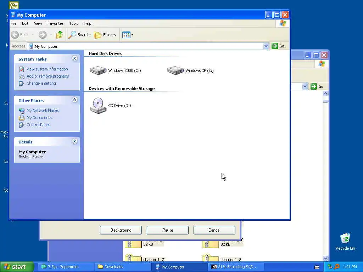Image resolution: width=363 pixels, height=272 pixels.
Task: Maximize the Downloads window behind
Action: pyautogui.click(x=316, y=55)
